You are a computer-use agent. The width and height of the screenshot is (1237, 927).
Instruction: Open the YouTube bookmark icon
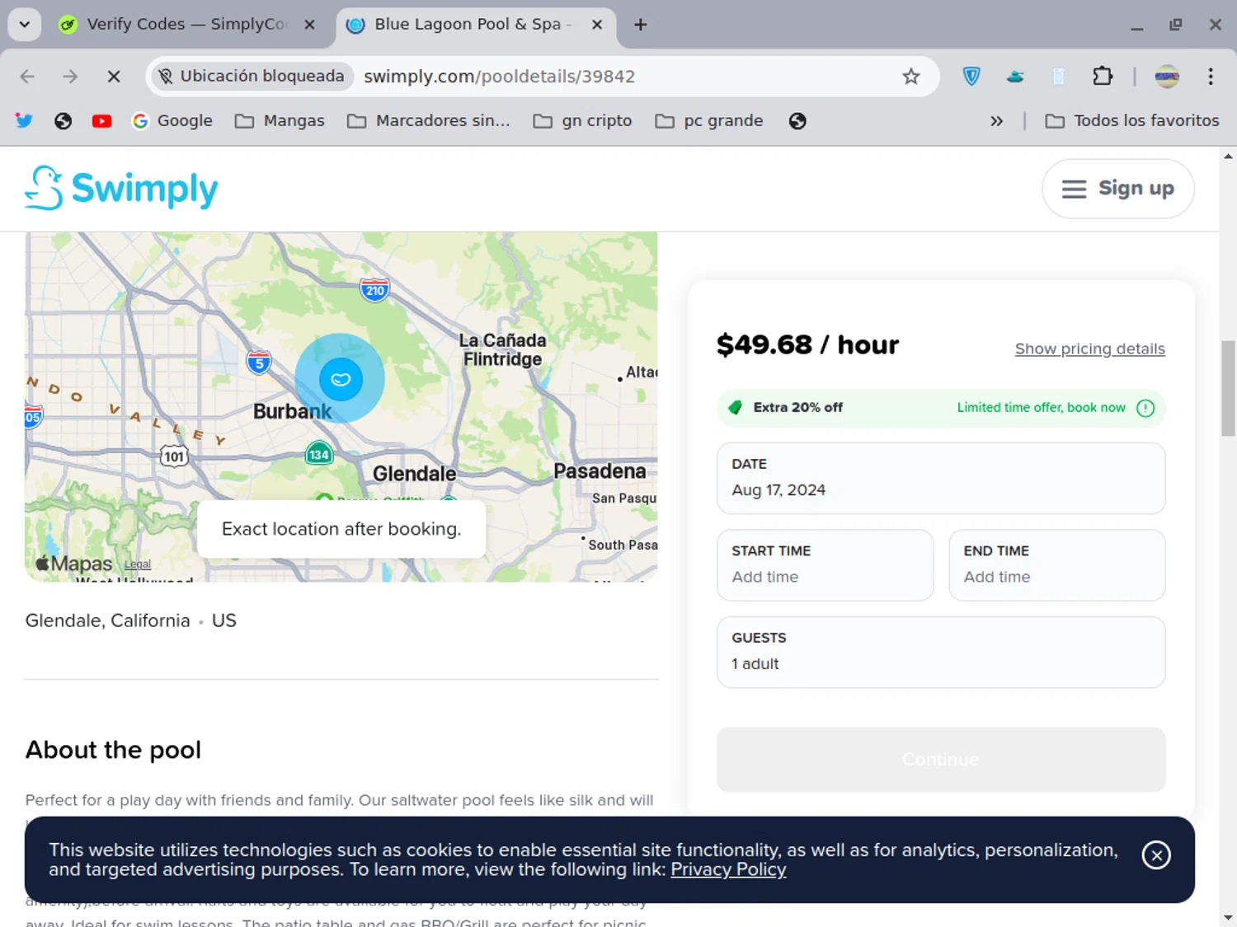[101, 121]
